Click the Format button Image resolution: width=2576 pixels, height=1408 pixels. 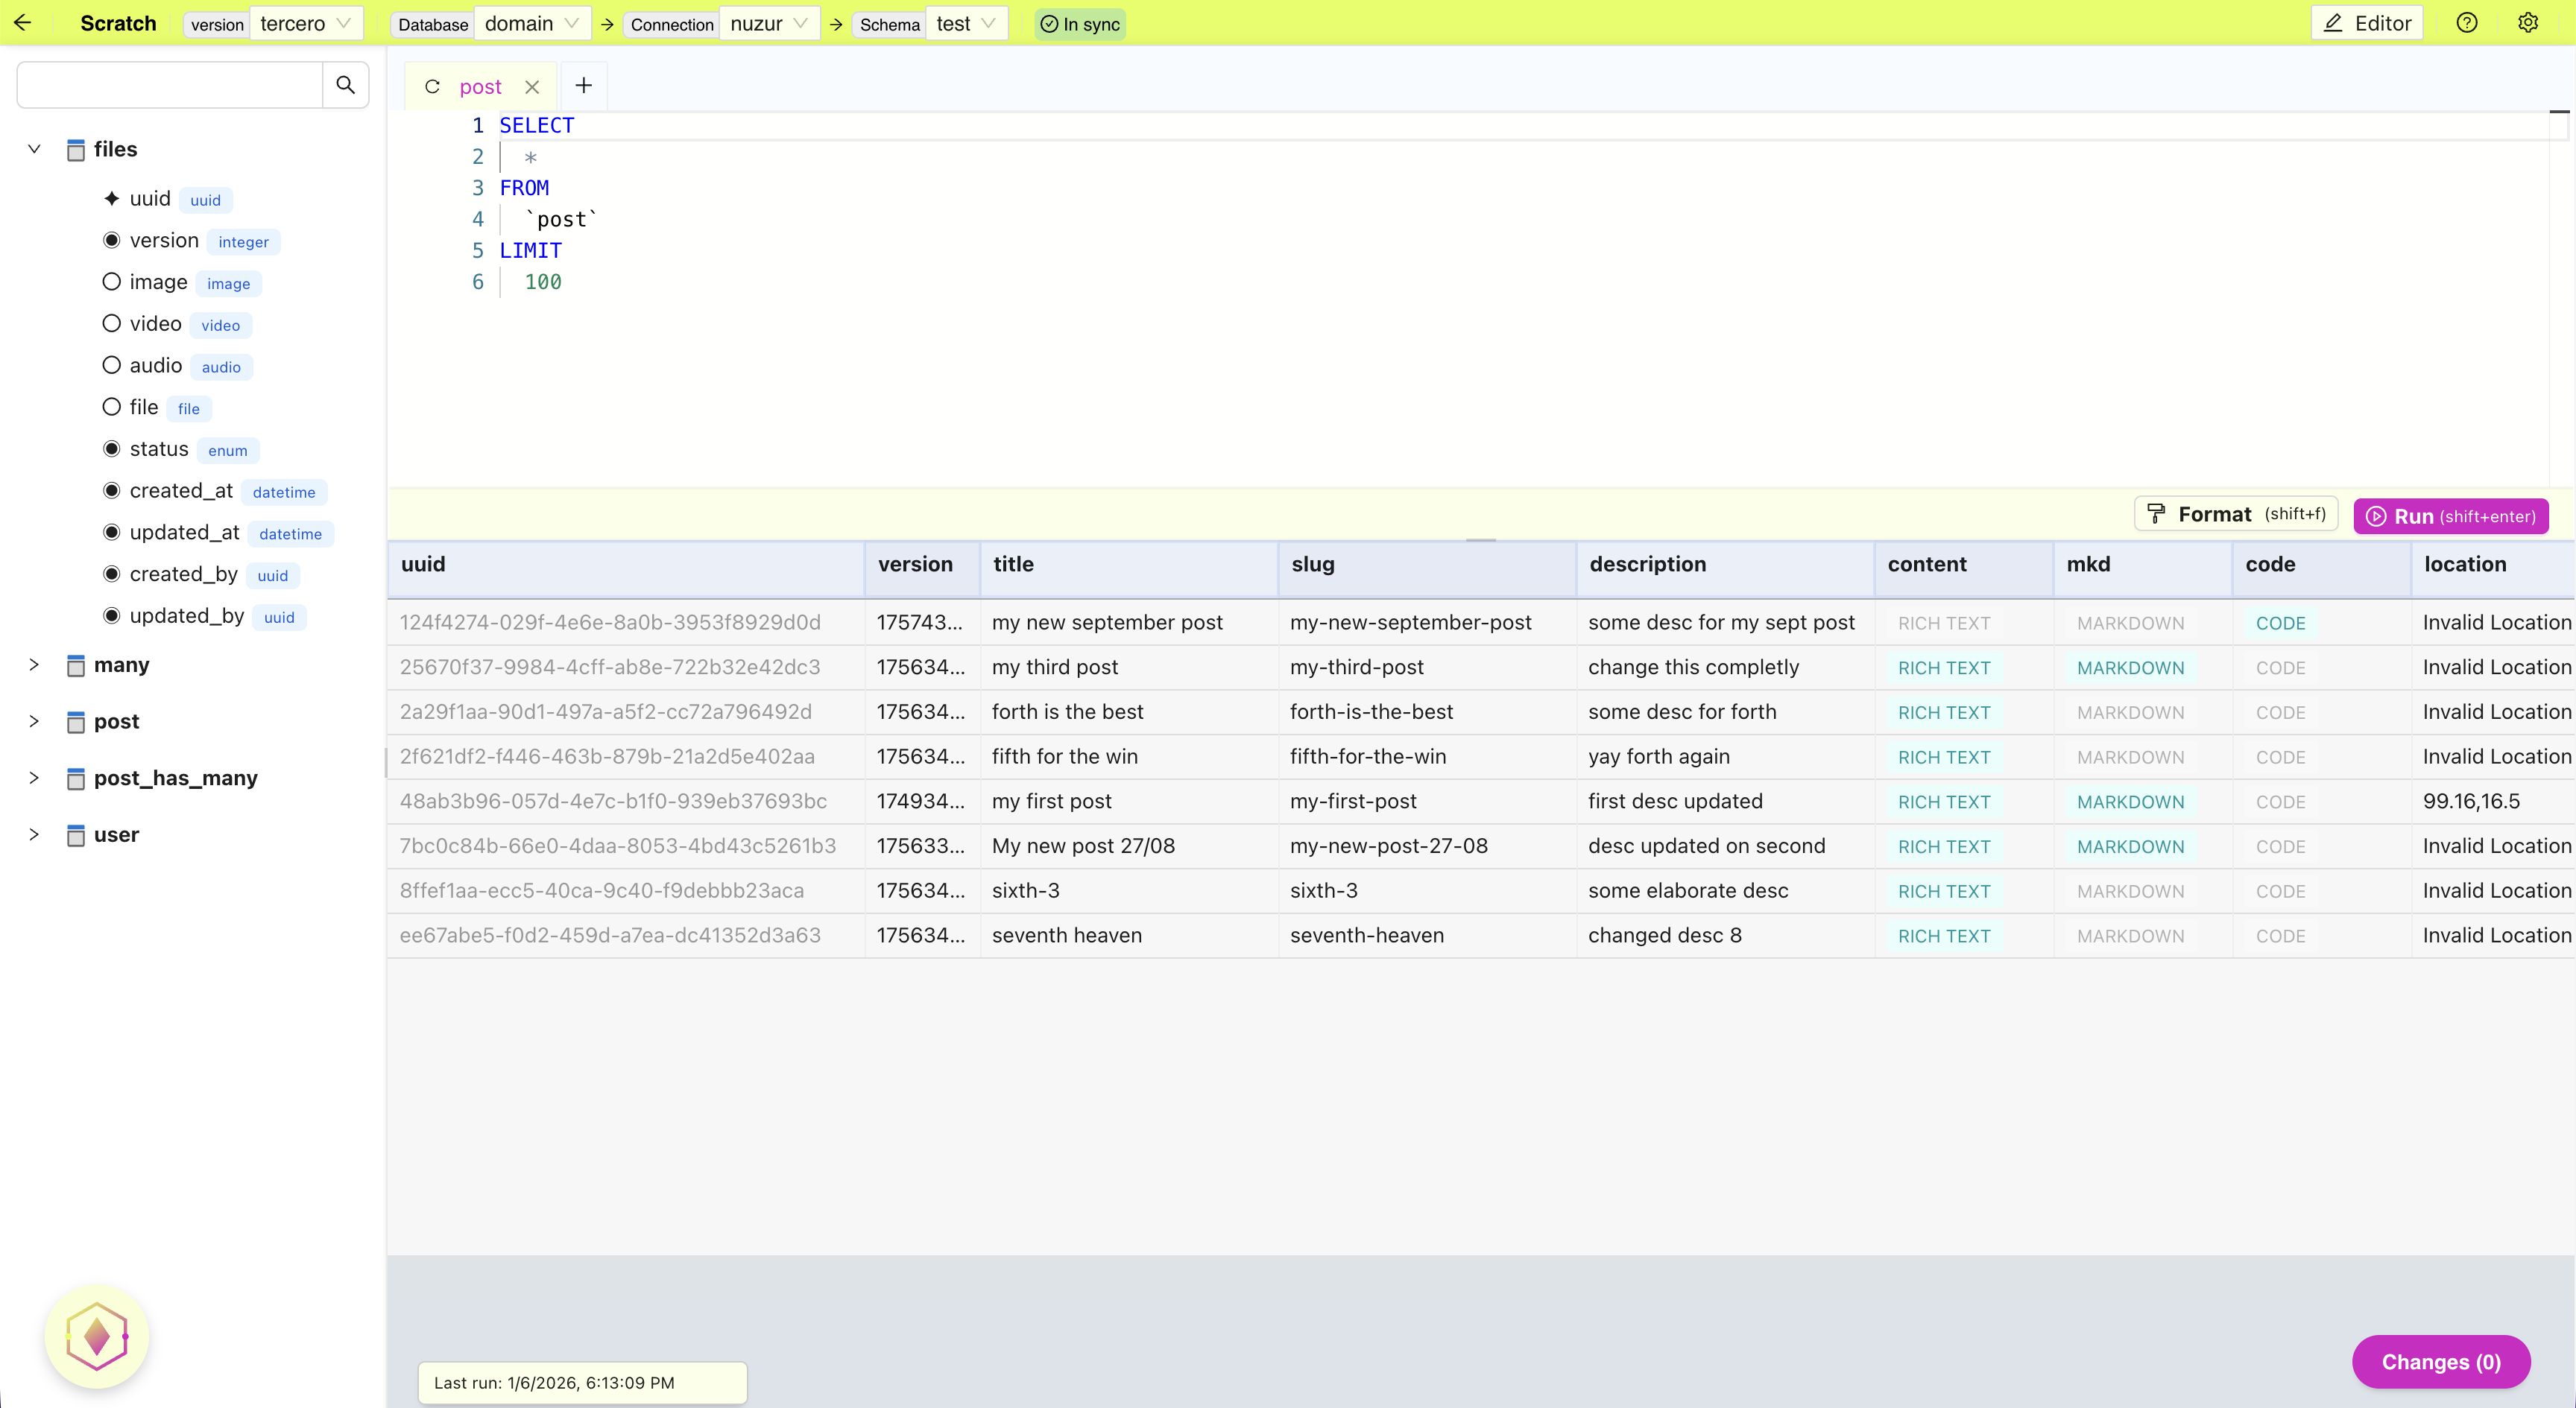(2236, 515)
